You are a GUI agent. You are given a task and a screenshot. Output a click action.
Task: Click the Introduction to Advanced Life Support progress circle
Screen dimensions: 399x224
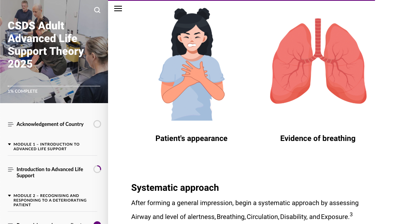[97, 169]
